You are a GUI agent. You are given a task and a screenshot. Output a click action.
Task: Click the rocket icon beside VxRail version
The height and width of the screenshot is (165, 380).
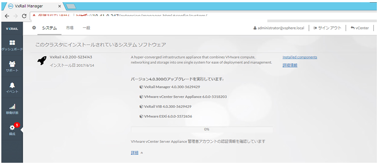click(x=42, y=60)
